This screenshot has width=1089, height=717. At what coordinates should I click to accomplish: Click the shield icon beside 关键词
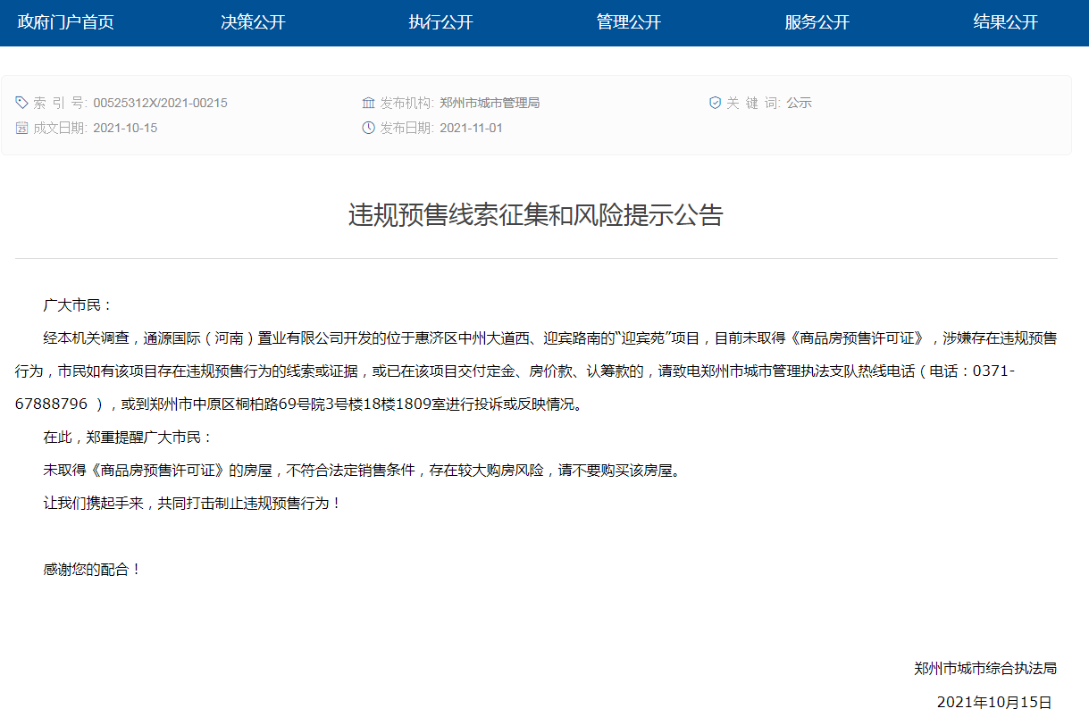(x=715, y=103)
